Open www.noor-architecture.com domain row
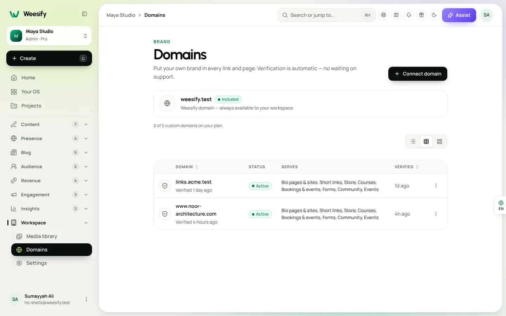The image size is (506, 316). coord(300,214)
